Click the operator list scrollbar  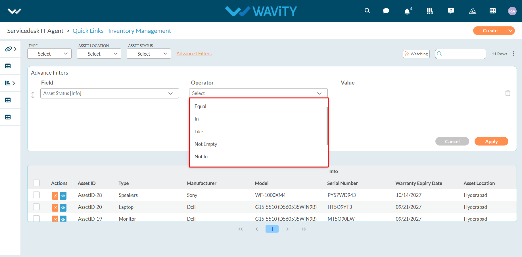click(x=327, y=126)
